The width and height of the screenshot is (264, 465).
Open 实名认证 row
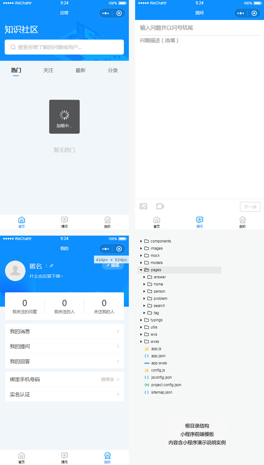pyautogui.click(x=64, y=394)
